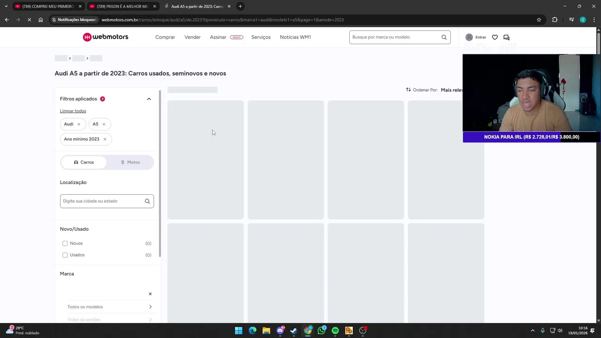Remove the Audi filter chip
Screen dimensions: 601x338
pyautogui.click(x=78, y=124)
